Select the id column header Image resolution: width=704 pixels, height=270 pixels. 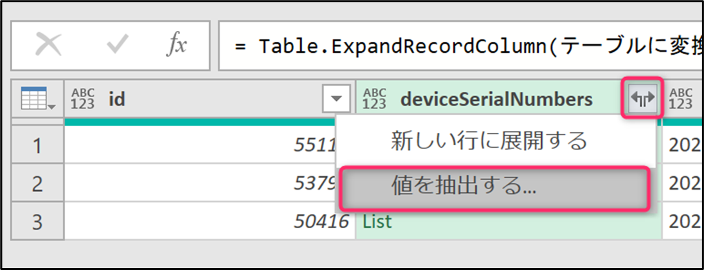(x=193, y=99)
